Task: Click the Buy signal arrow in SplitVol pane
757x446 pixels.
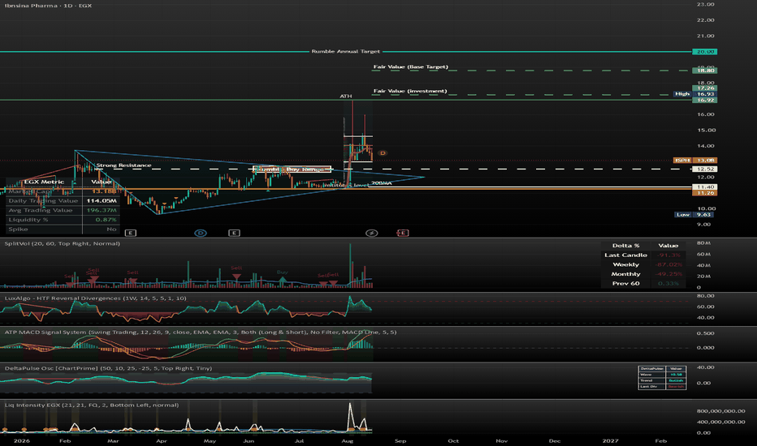Action: click(283, 278)
